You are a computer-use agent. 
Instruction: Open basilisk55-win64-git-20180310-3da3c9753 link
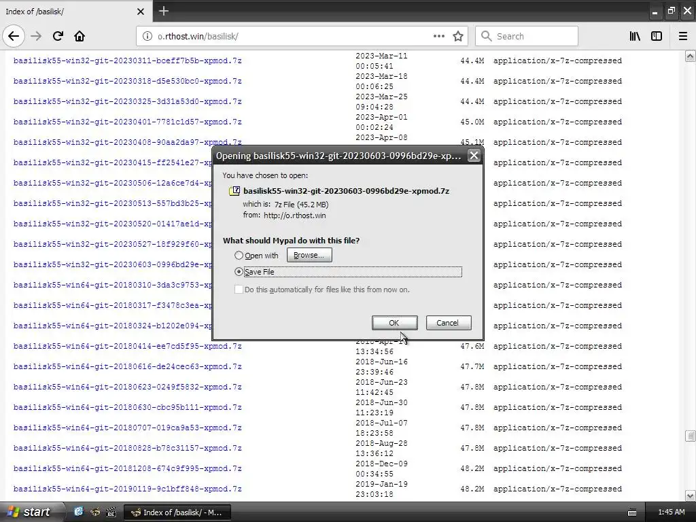[113, 285]
